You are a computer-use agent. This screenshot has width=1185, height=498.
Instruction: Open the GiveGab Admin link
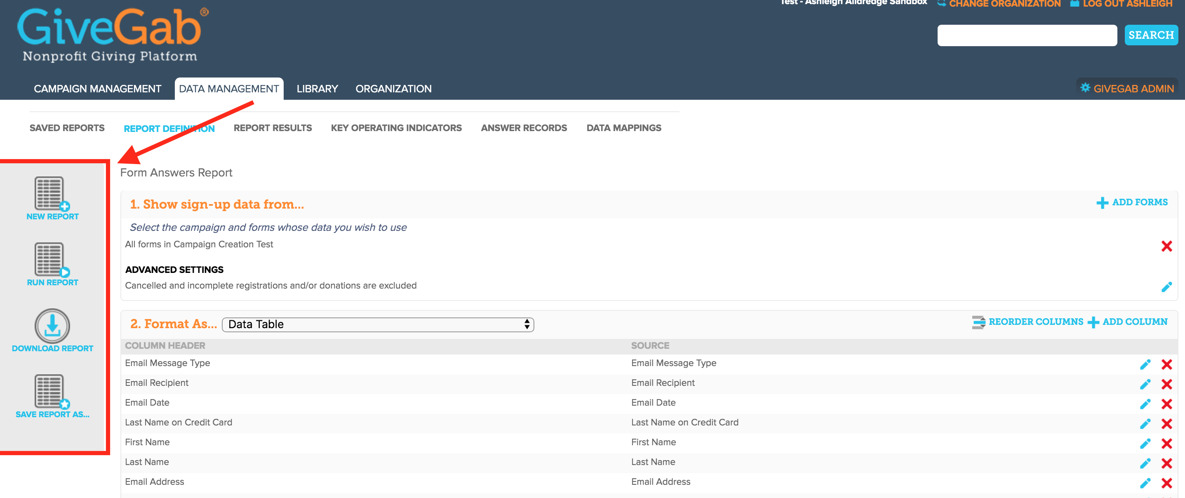pos(1133,89)
